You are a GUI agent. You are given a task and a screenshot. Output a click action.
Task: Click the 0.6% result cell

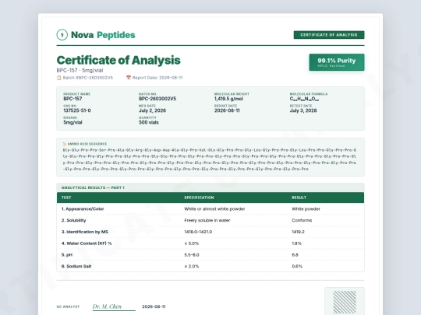coord(297,266)
